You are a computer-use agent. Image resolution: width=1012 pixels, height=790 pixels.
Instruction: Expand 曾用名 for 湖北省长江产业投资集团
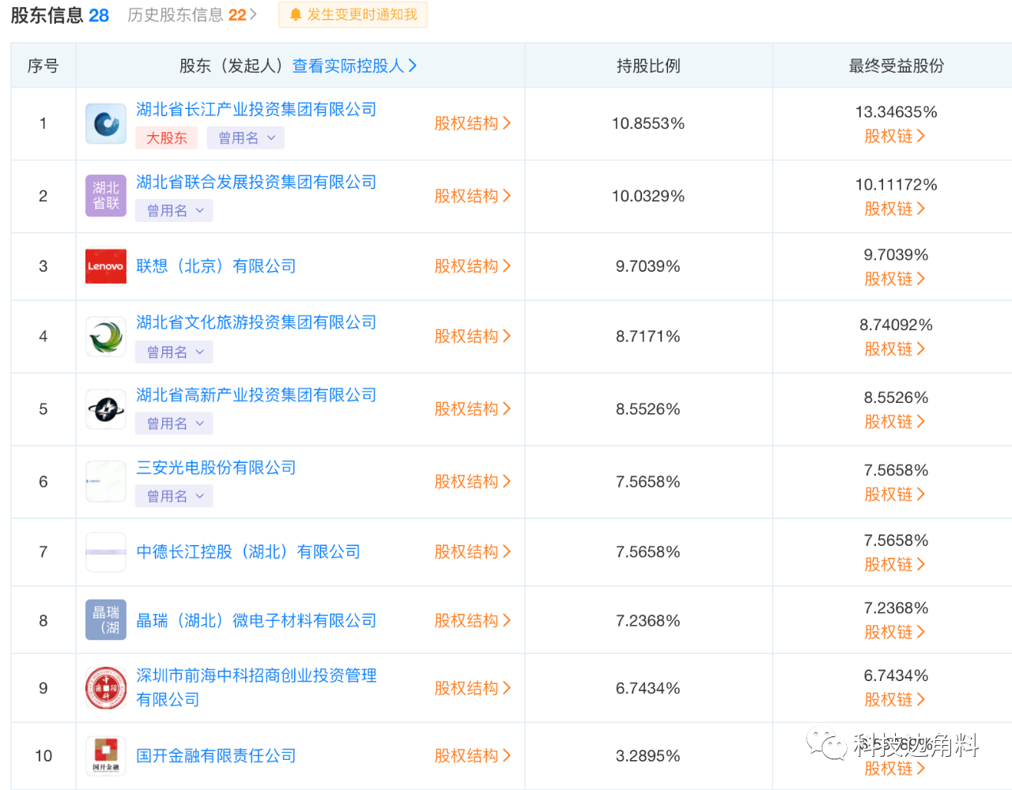(246, 138)
